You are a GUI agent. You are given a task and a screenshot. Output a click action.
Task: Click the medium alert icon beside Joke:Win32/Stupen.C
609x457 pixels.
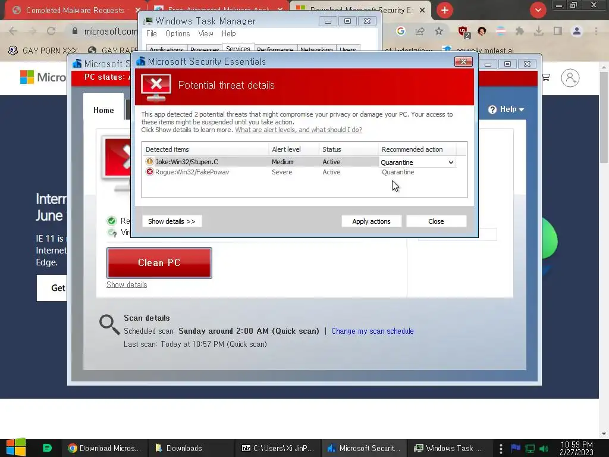[x=149, y=161]
